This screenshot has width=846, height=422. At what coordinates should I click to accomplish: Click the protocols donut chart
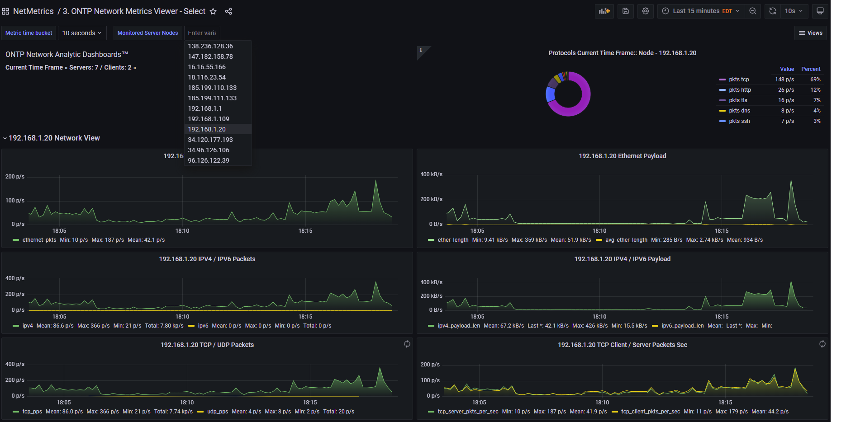coord(568,94)
